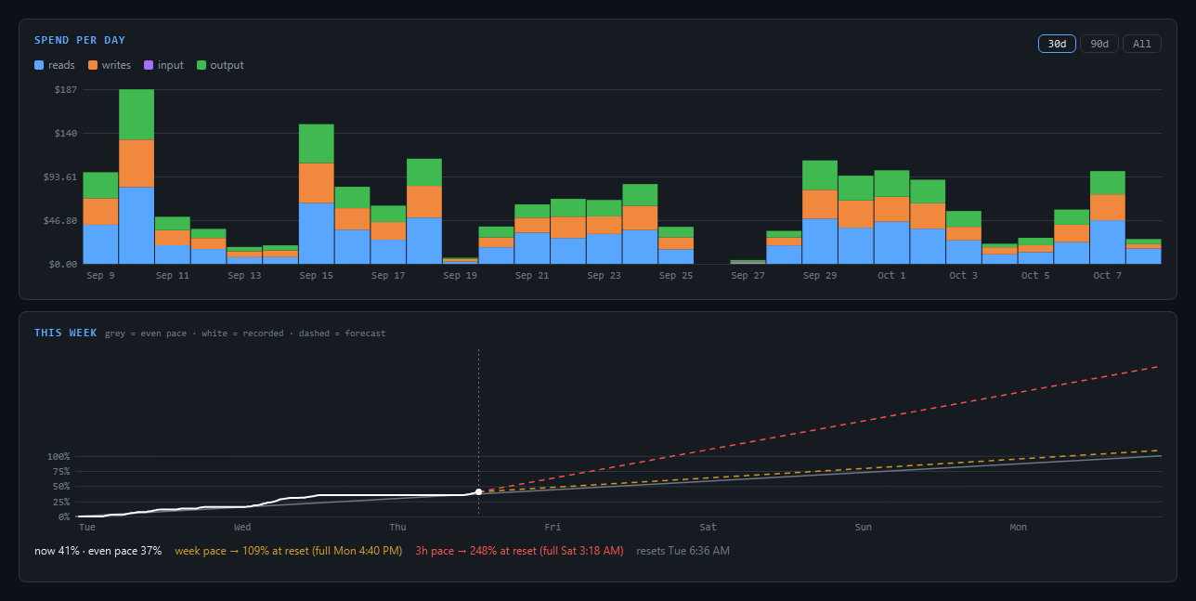Click the $0.00 axis label
This screenshot has height=601, width=1196.
[x=62, y=264]
